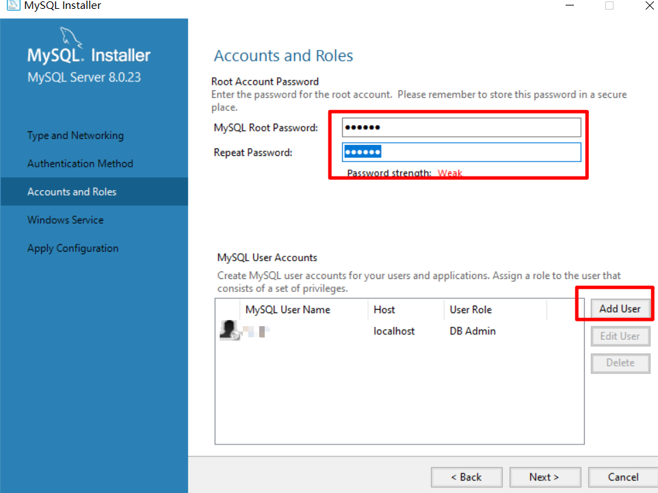Click the Edit User button
Image resolution: width=658 pixels, height=493 pixels.
pyautogui.click(x=620, y=336)
